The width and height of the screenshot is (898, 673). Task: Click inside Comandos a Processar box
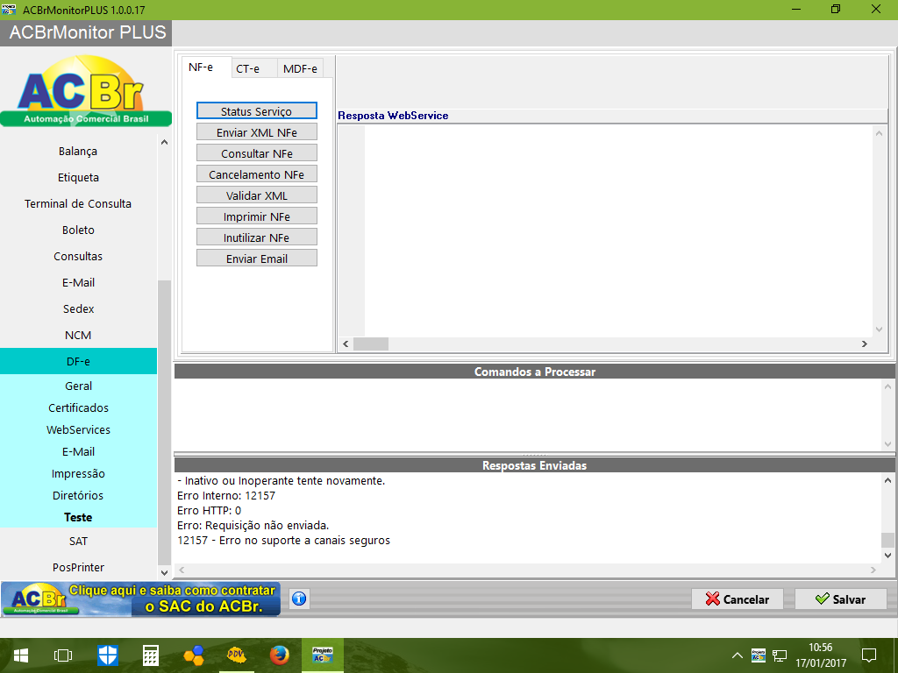point(527,414)
